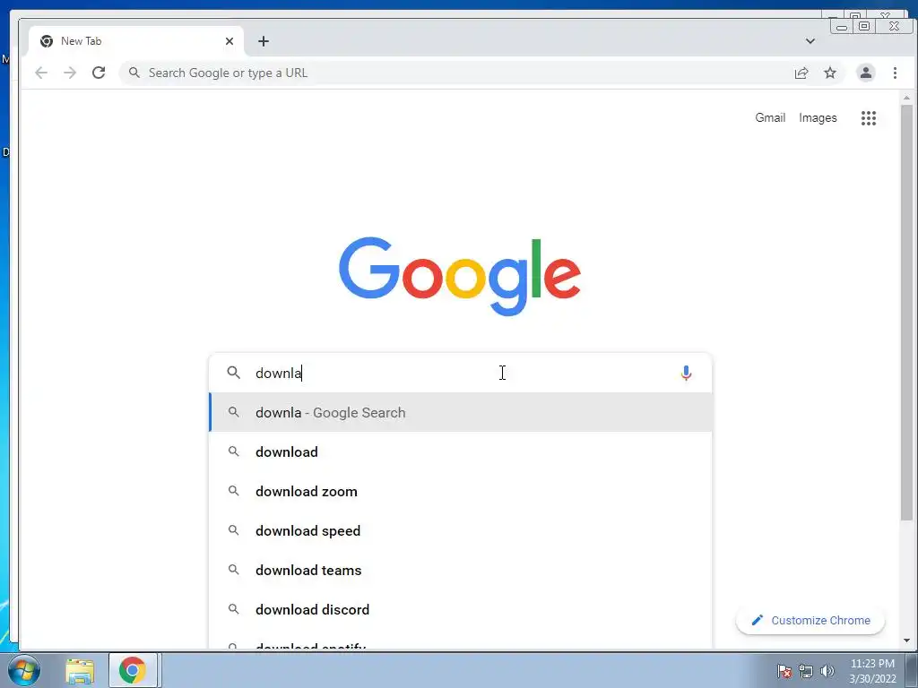This screenshot has width=918, height=688.
Task: Click the page vertical scrollbar thumb
Action: (906, 312)
